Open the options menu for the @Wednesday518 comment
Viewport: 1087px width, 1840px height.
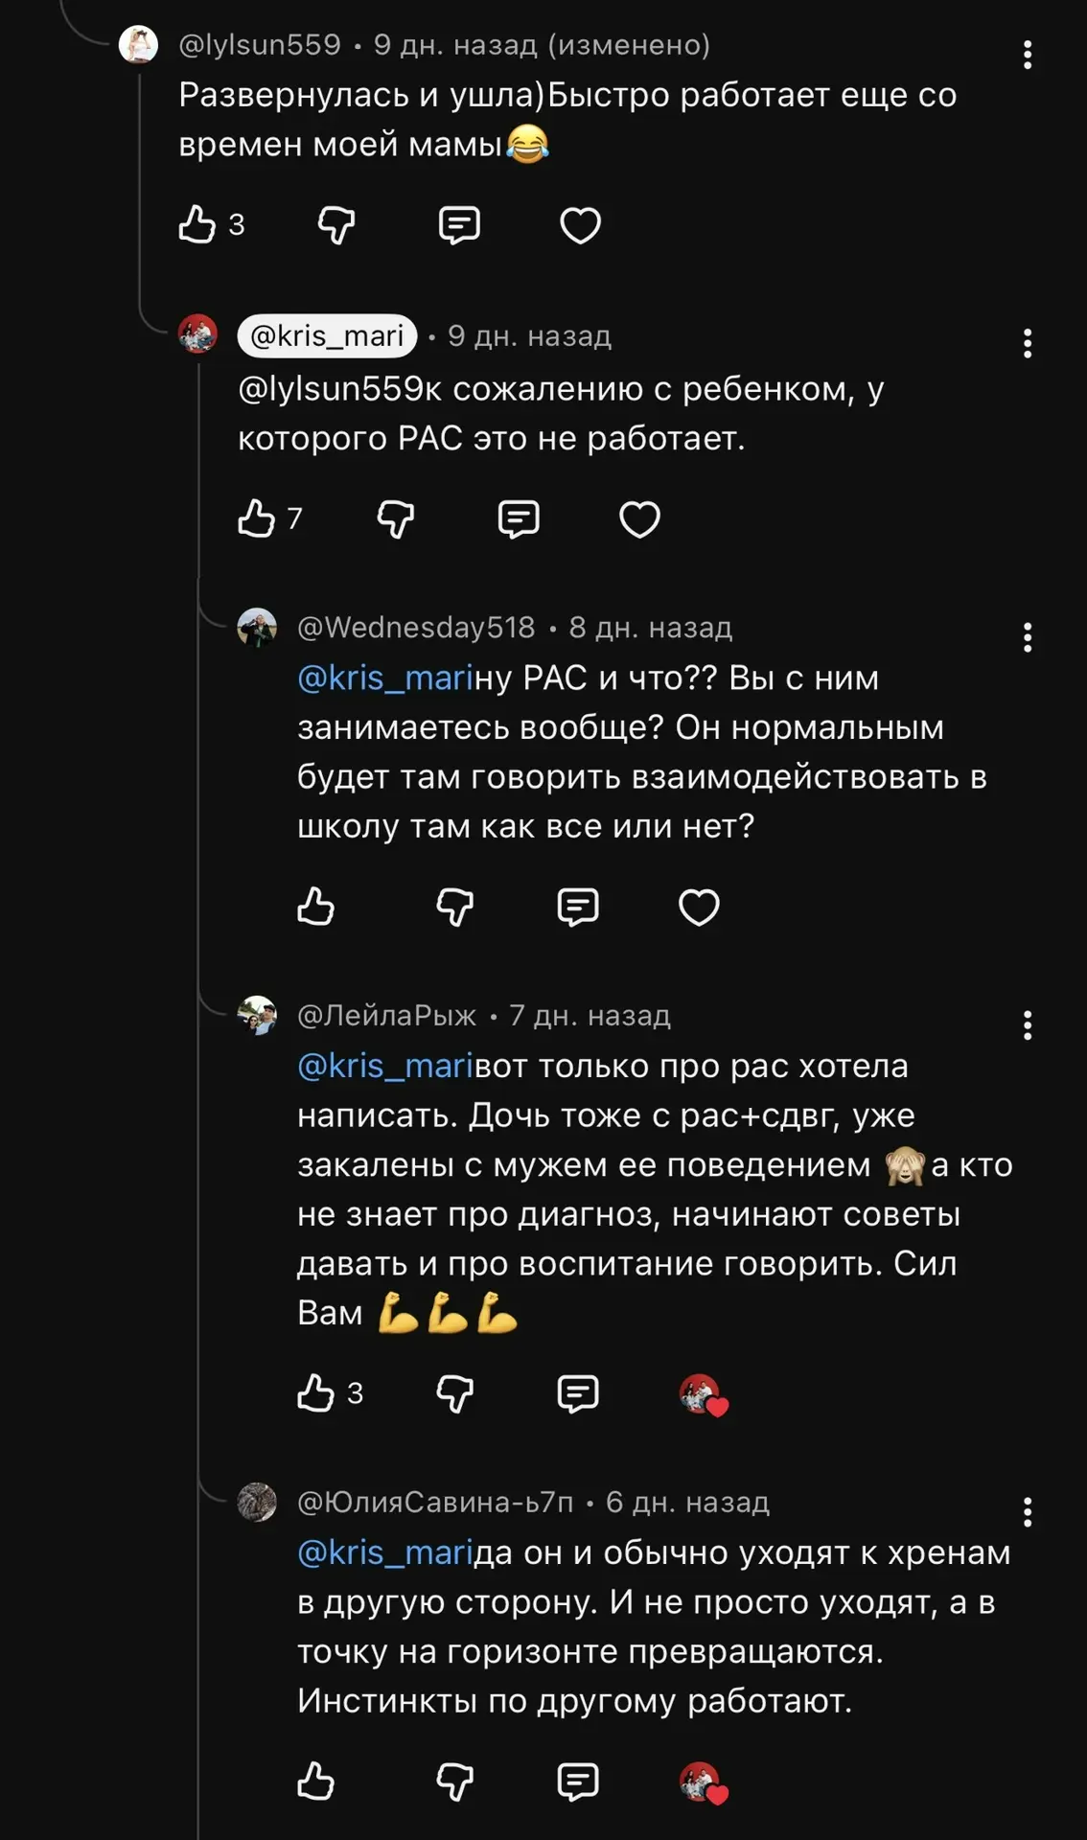coord(1028,637)
